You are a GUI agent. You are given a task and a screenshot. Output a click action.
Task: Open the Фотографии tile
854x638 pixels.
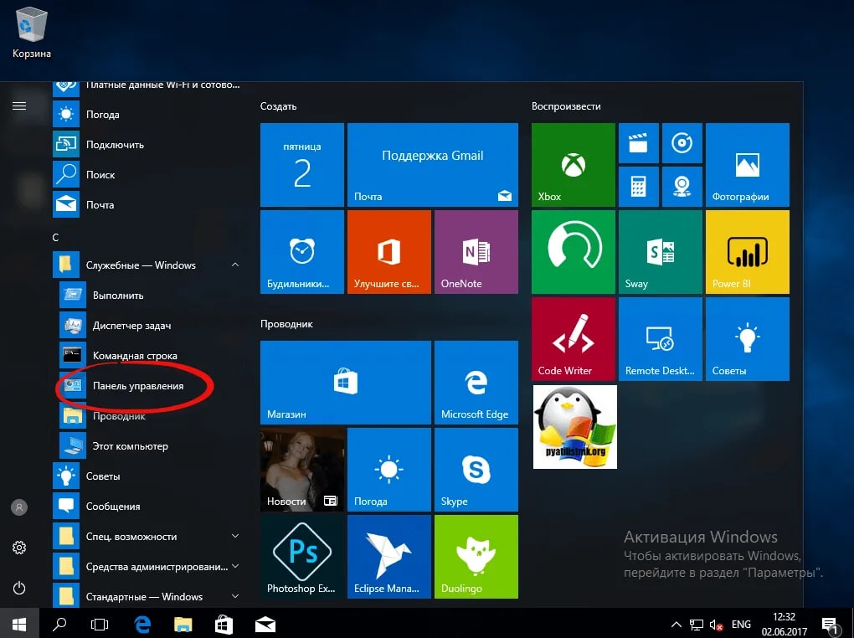[747, 165]
